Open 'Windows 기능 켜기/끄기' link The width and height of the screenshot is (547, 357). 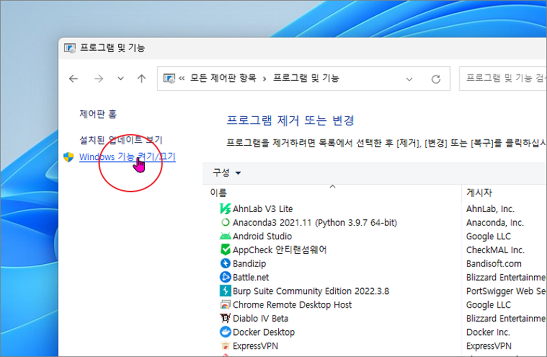coord(127,157)
